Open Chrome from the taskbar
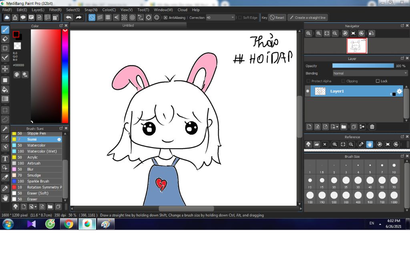This screenshot has width=410, height=264. click(x=69, y=224)
